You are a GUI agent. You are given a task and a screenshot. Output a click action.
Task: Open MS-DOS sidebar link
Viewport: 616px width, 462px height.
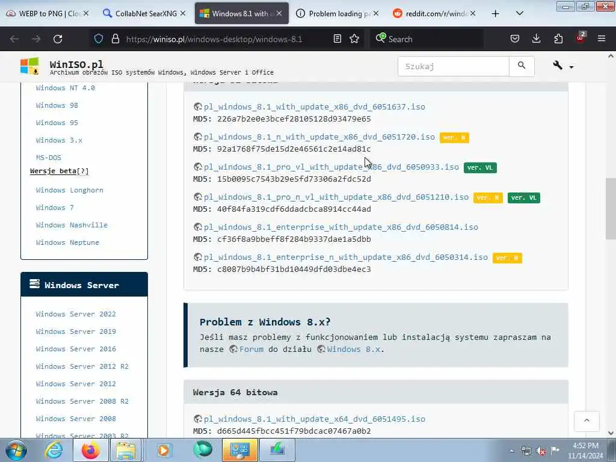[x=49, y=158]
